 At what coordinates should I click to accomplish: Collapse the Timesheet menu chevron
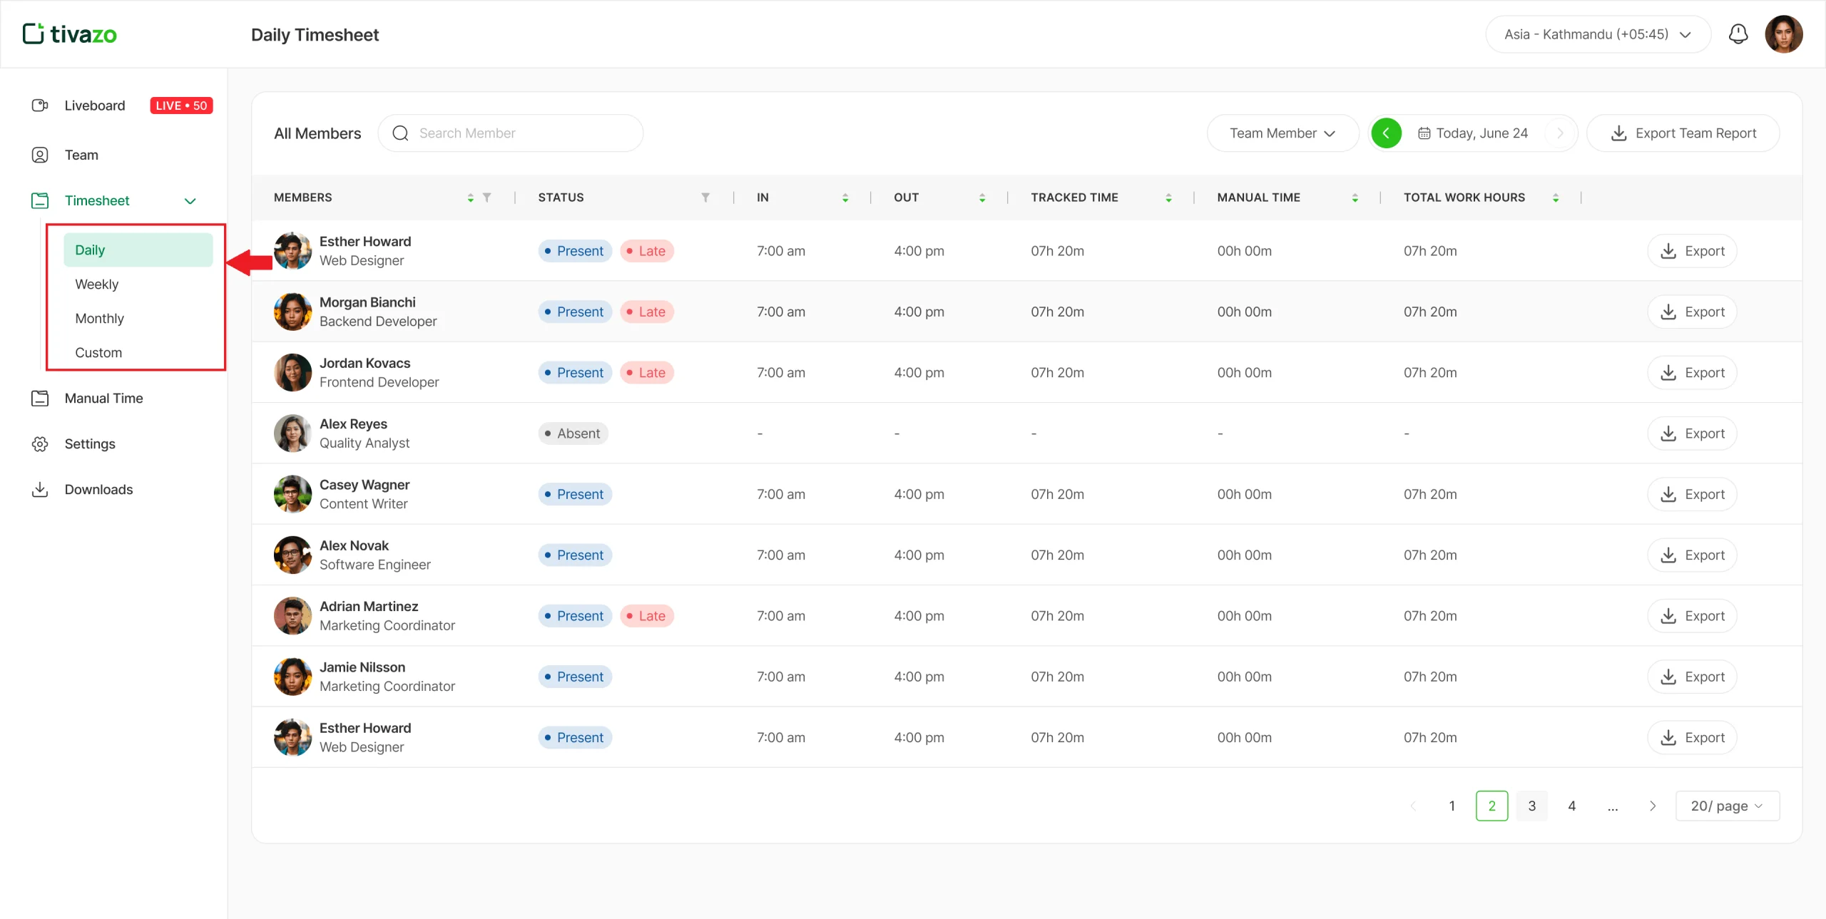pos(190,201)
